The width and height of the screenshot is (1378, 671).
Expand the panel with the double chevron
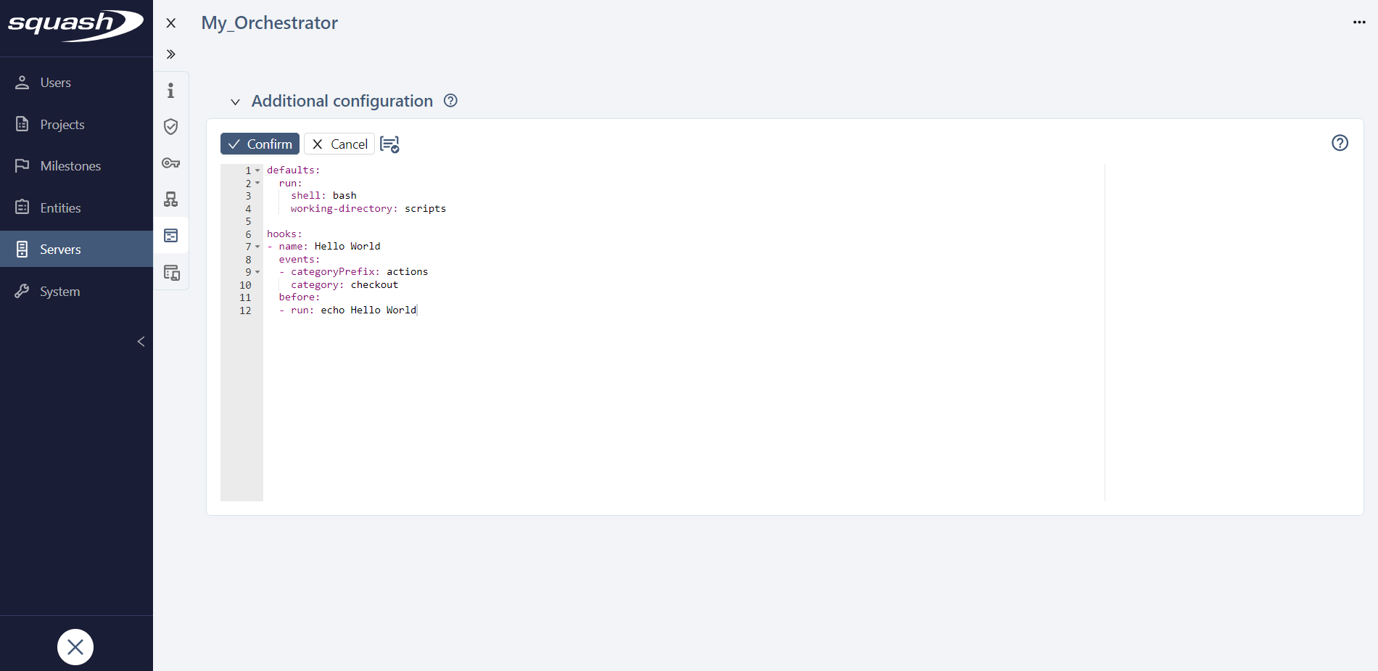(170, 54)
